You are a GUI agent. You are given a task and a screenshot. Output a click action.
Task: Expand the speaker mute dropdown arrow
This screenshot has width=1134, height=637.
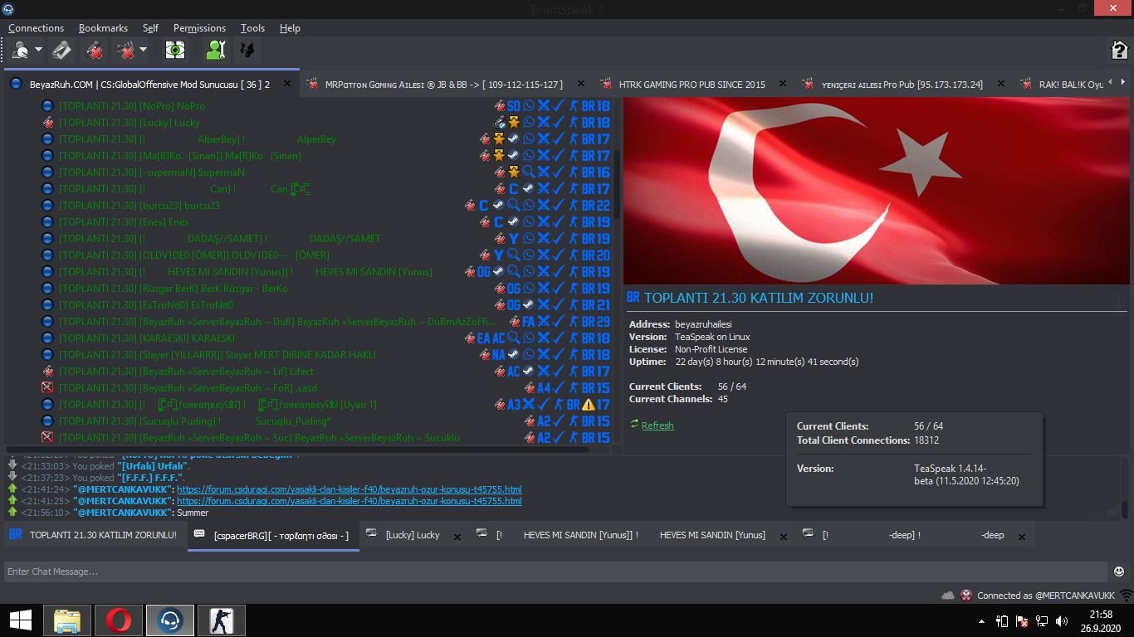click(143, 51)
